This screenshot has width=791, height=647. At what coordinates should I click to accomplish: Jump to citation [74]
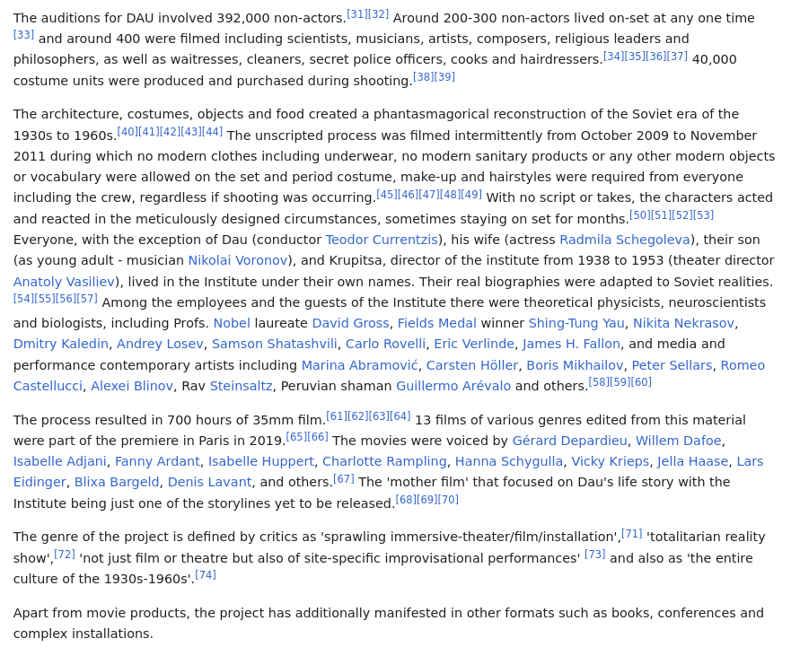206,574
